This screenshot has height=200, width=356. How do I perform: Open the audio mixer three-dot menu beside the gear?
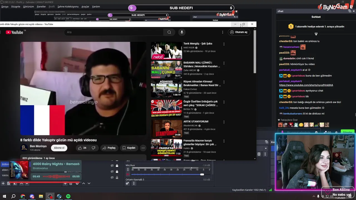(x=134, y=183)
